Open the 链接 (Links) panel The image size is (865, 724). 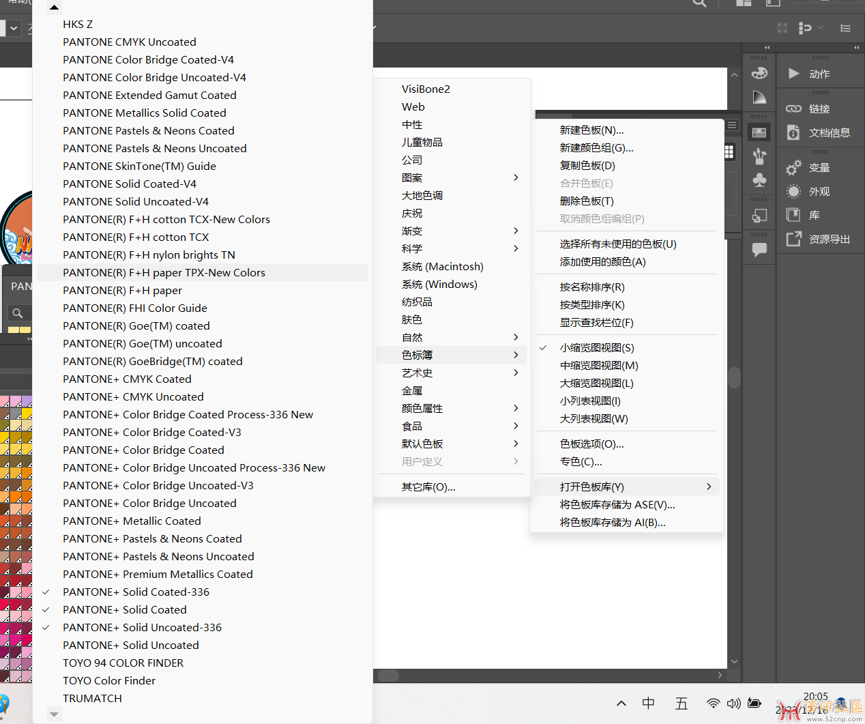click(x=819, y=108)
